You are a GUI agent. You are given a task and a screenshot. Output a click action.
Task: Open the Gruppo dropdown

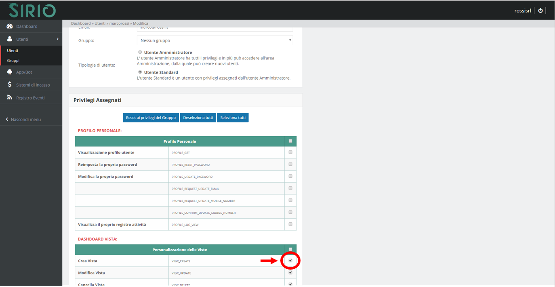tap(215, 40)
